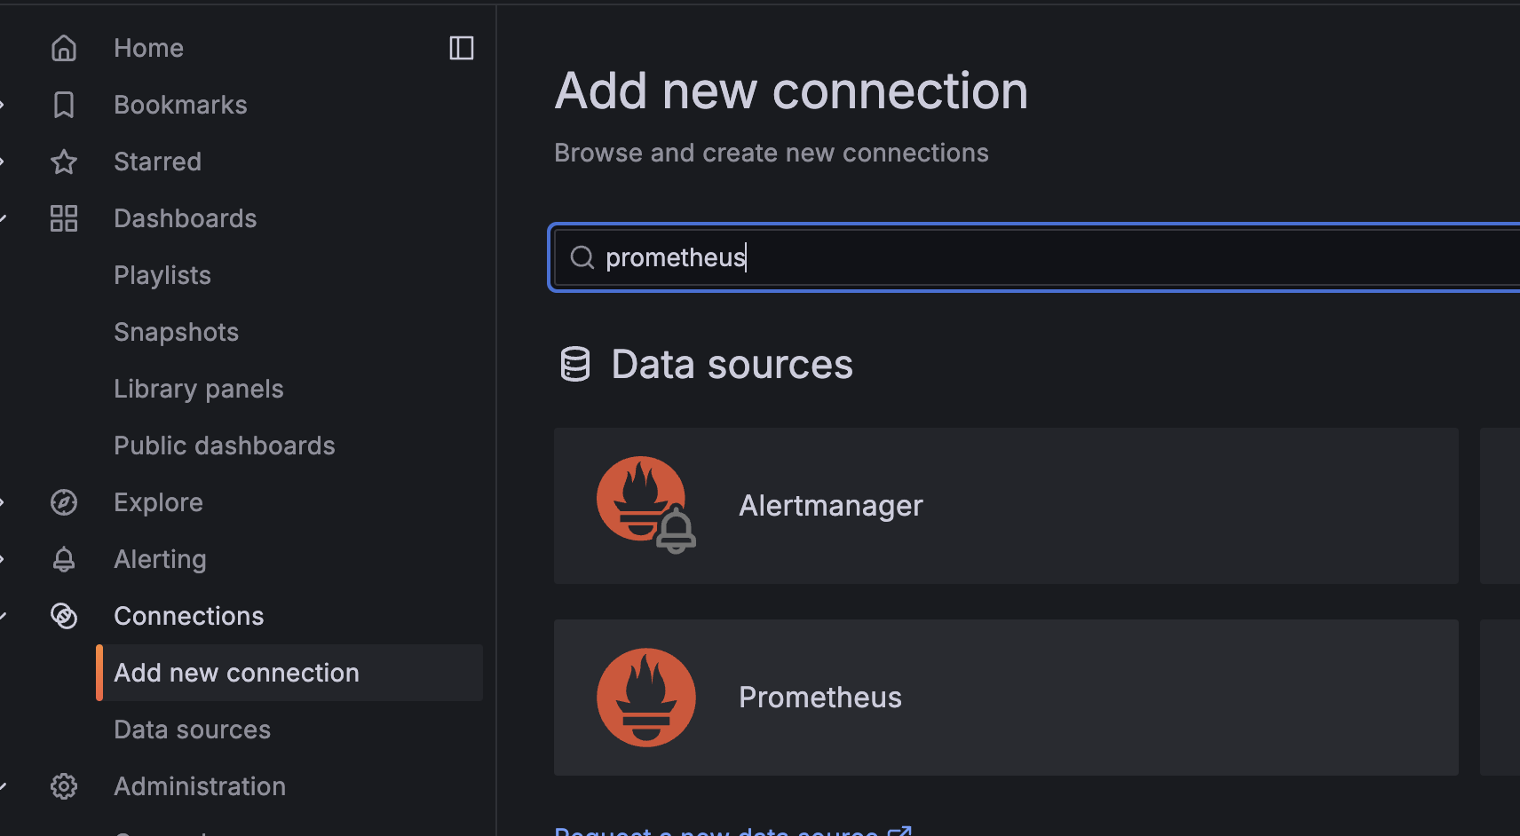The width and height of the screenshot is (1520, 836).
Task: Collapse the Connections section chevron
Action: pyautogui.click(x=3, y=615)
